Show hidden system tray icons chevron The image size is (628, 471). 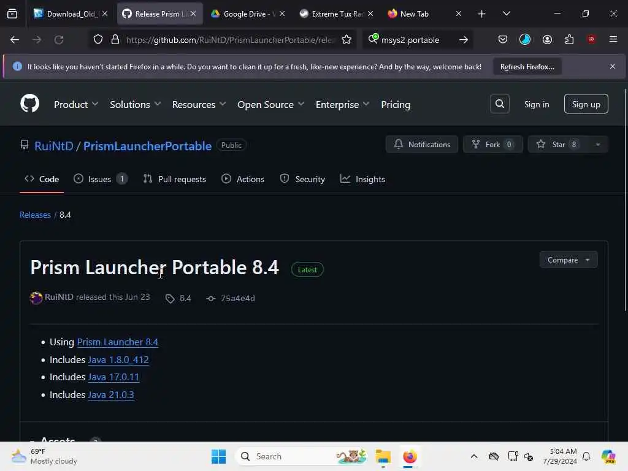474,456
